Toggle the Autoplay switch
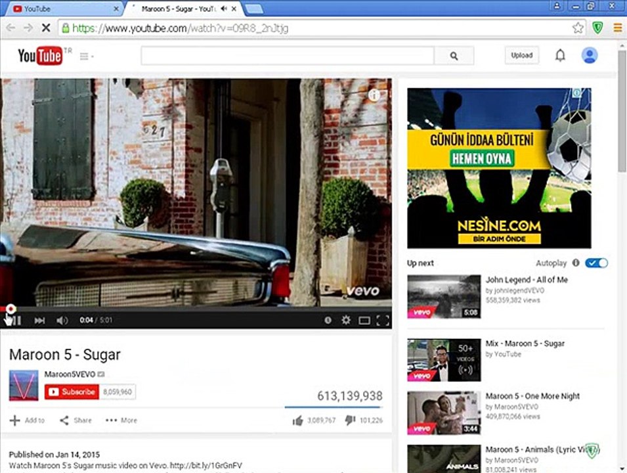This screenshot has width=627, height=473. [596, 263]
